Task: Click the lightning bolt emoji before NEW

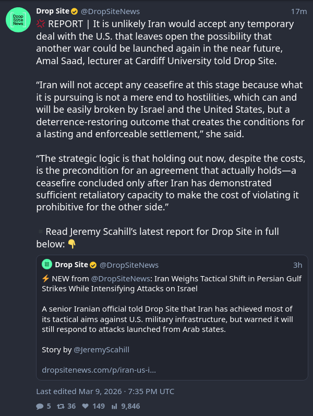Action: coord(46,278)
